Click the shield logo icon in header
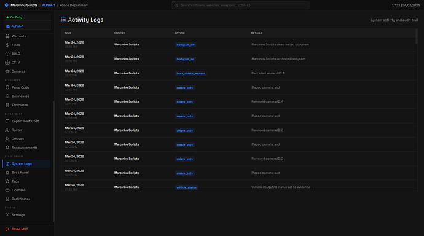The image size is (424, 236). point(7,5)
